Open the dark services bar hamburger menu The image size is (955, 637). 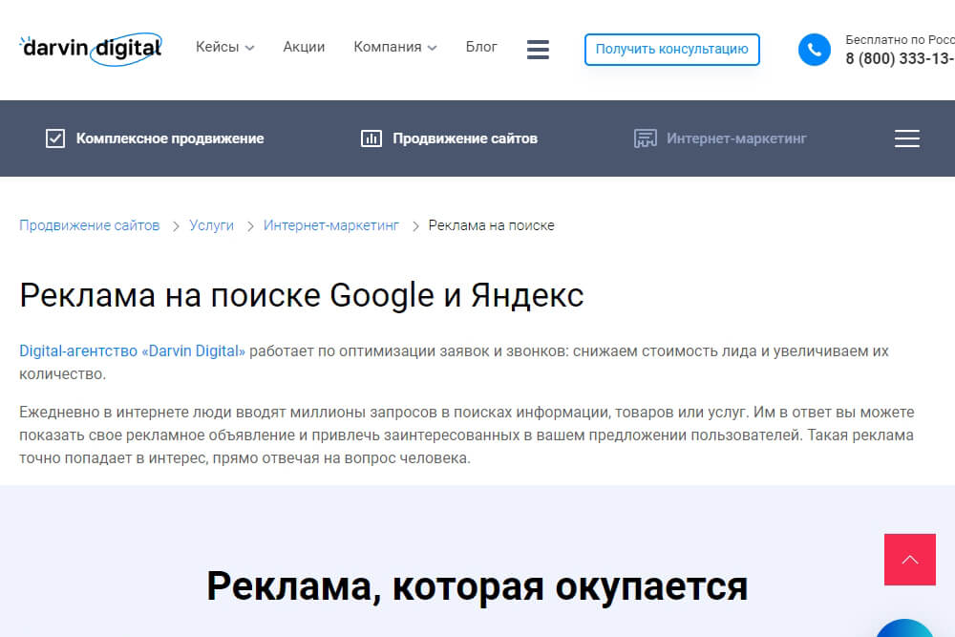tap(907, 138)
